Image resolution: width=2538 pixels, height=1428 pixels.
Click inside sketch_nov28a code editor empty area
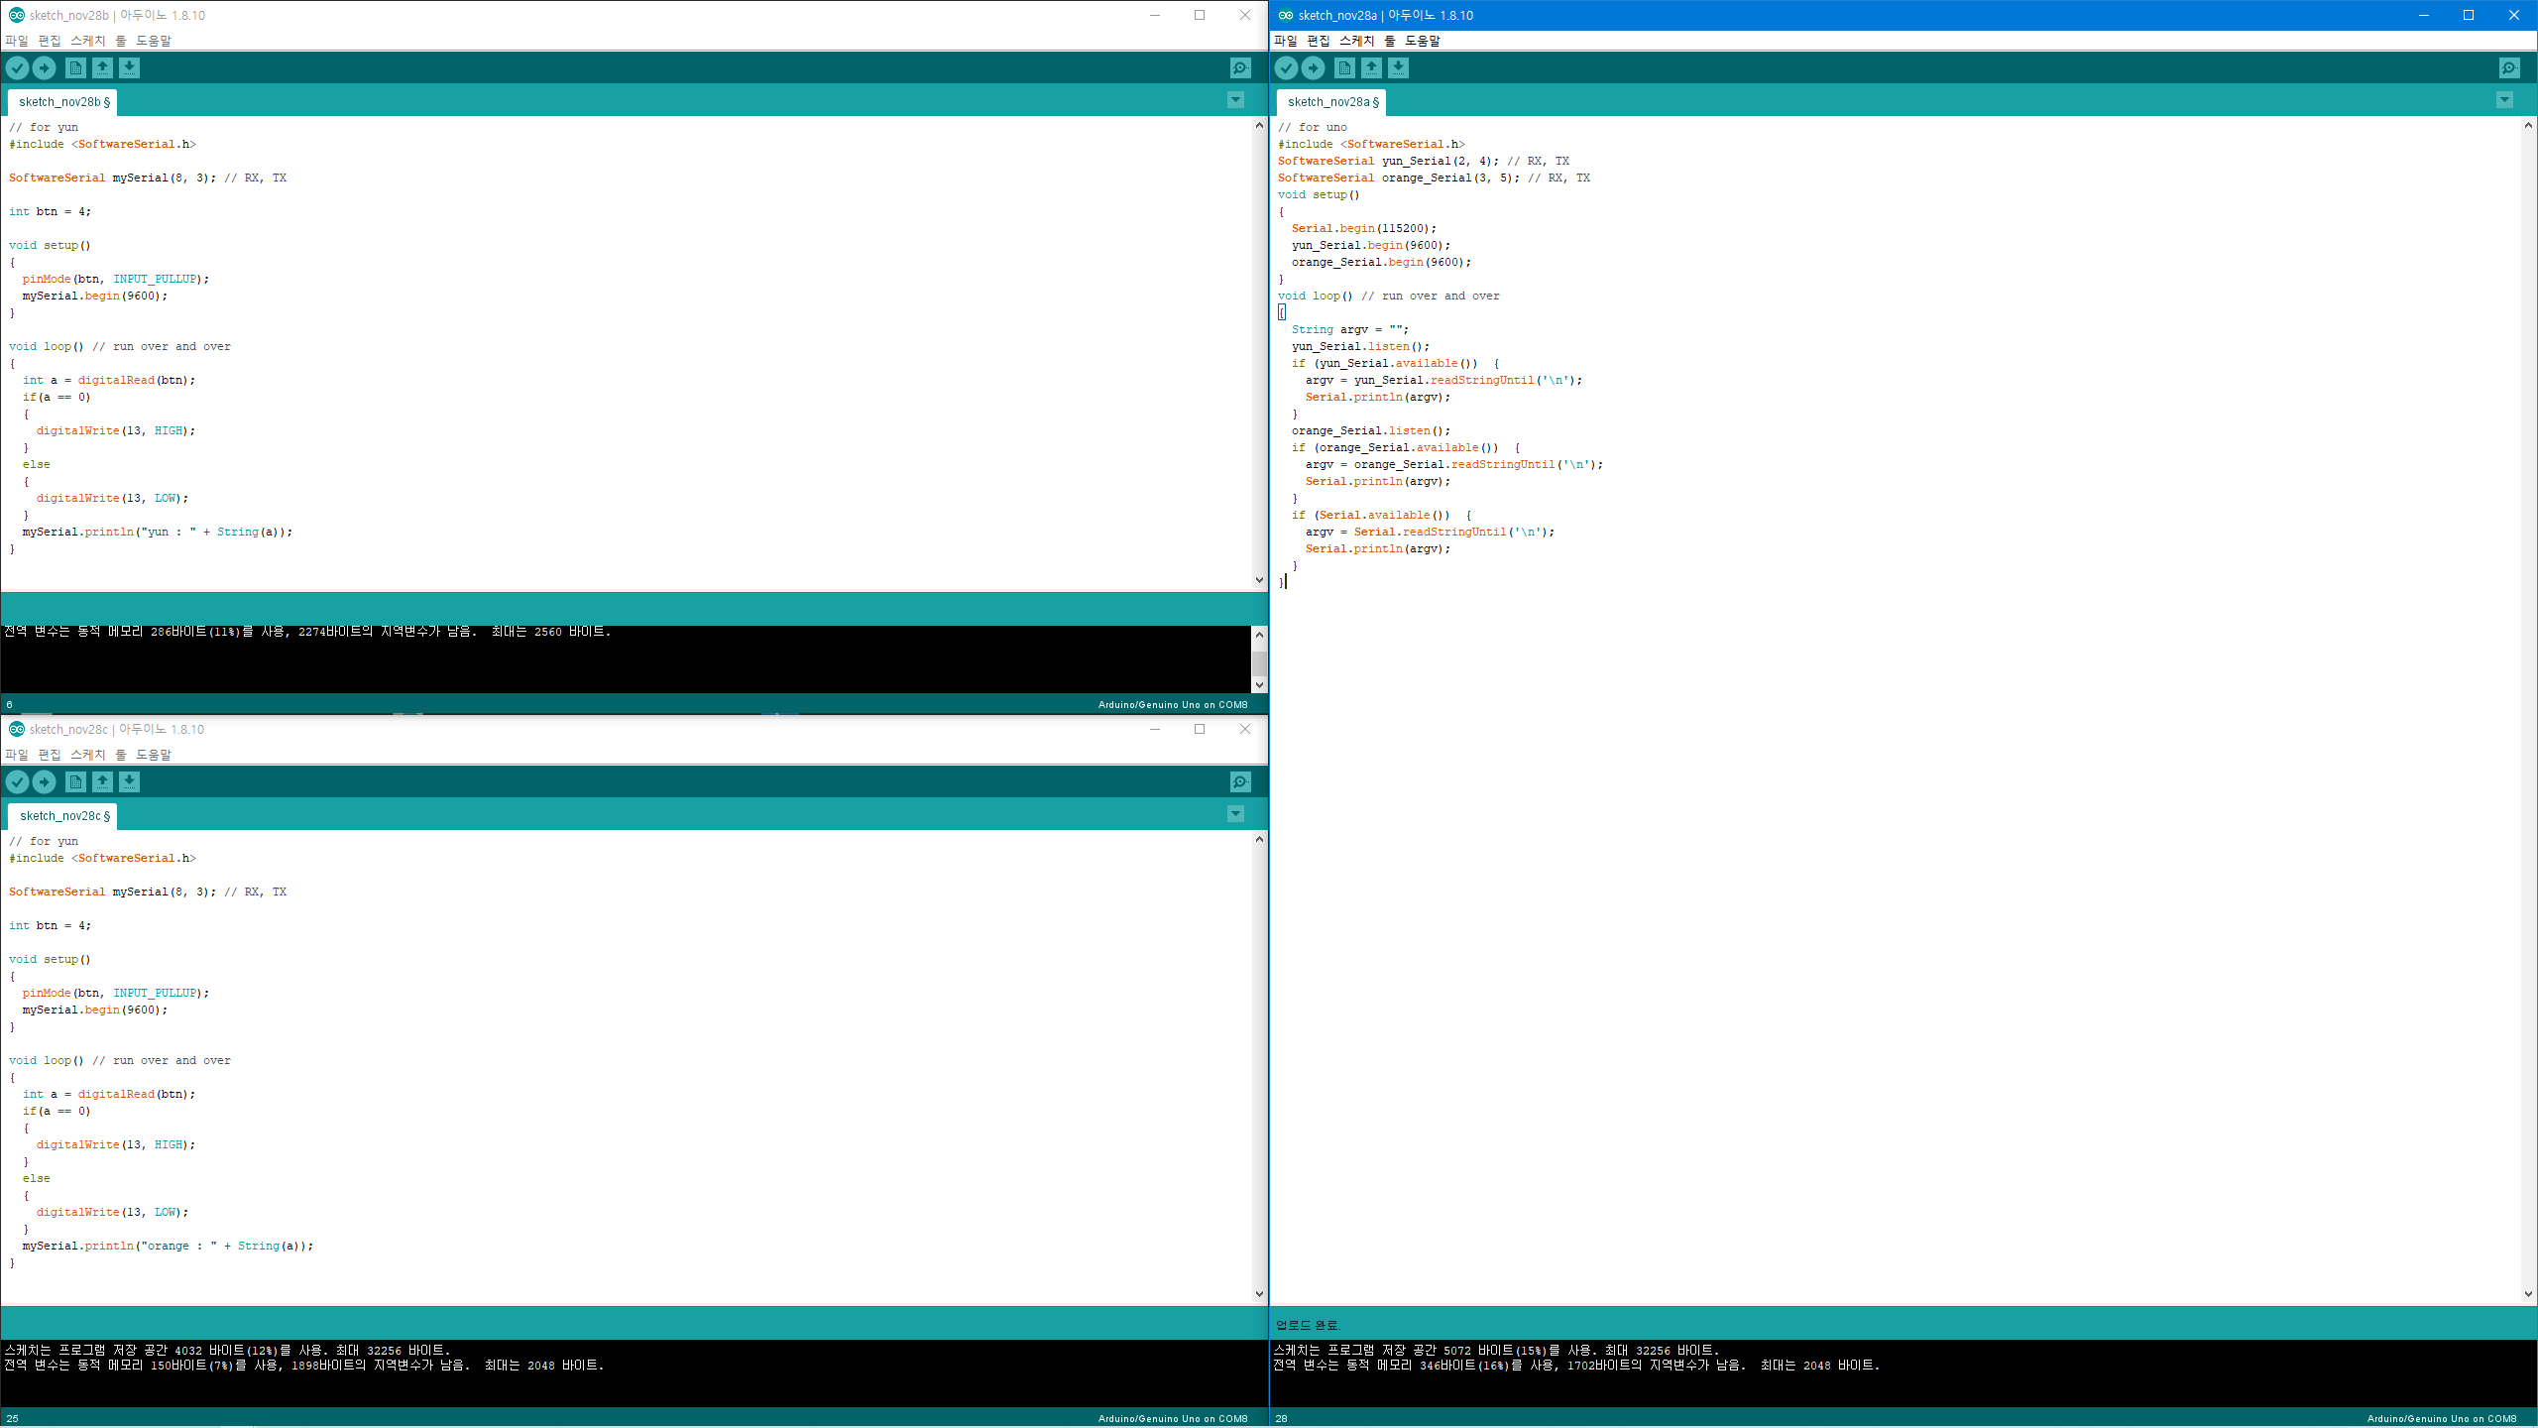coord(1884,892)
